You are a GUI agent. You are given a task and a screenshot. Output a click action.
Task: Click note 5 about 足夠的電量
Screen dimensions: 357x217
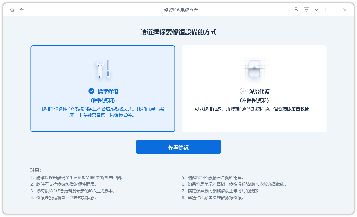click(x=213, y=177)
